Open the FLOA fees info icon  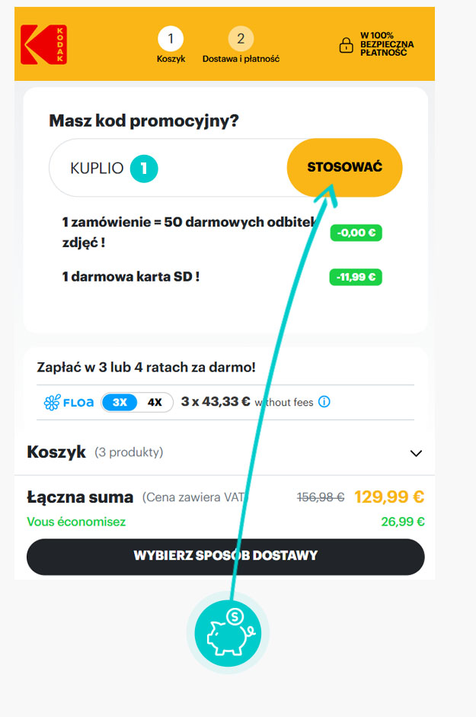[x=324, y=402]
